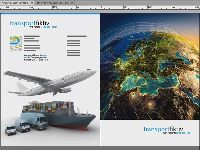The image size is (200, 150).
Task: Select the right column placeholder text lines
Action: coord(76,46)
